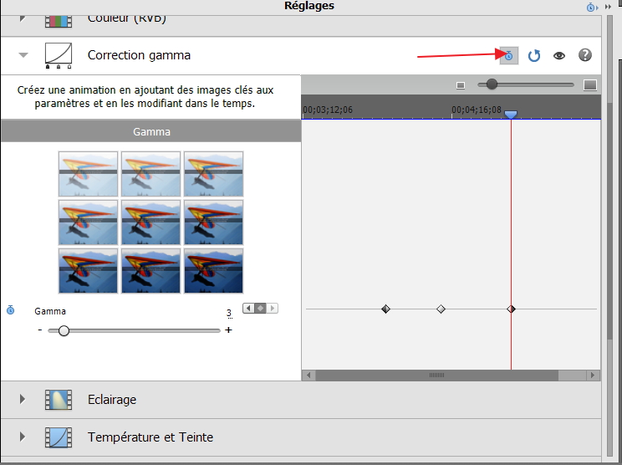Select the bottom-left gamma preset thumbnail
The image size is (622, 465).
[88, 271]
